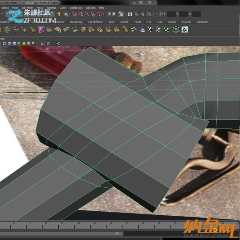The image size is (240, 240).
Task: Open the Mesh menu
Action: coord(15,8)
